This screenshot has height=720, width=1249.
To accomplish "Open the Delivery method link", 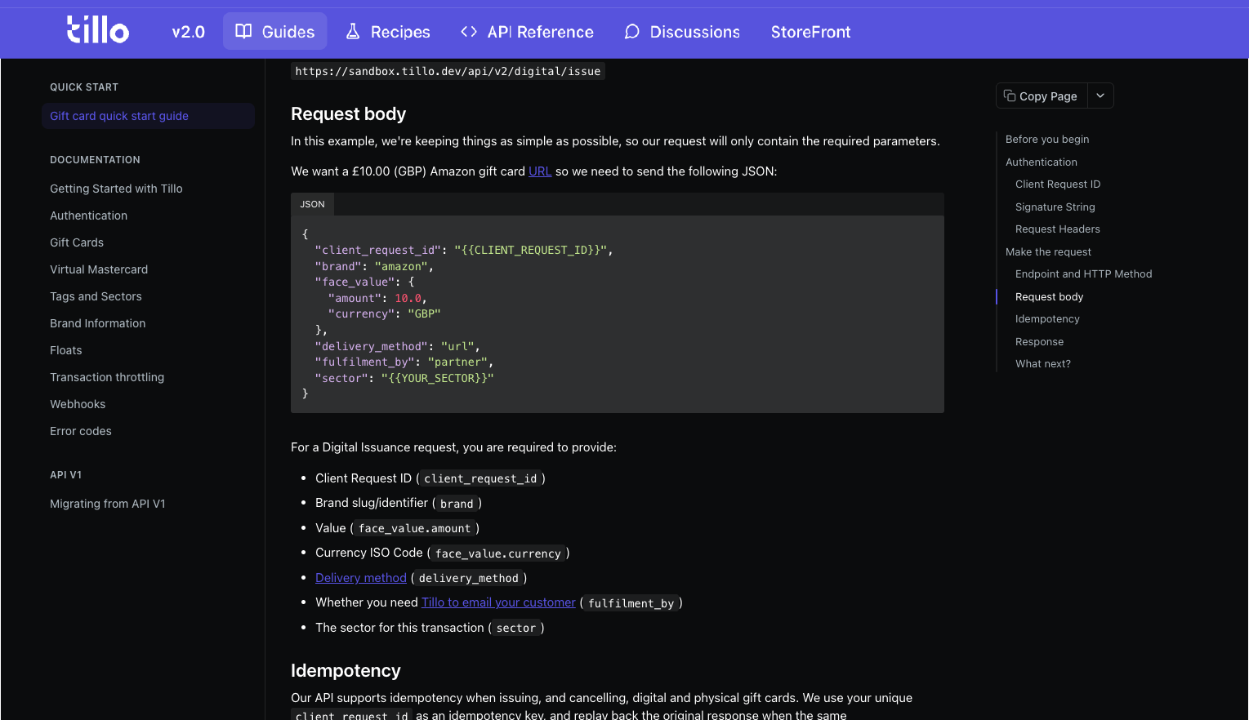I will [361, 578].
